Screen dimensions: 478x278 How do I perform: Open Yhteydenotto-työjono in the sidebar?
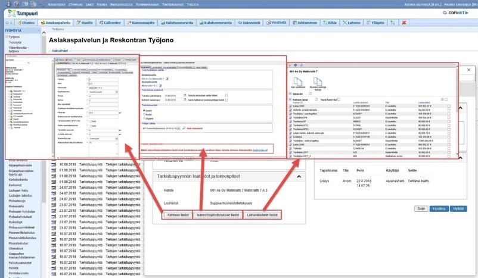(x=19, y=49)
